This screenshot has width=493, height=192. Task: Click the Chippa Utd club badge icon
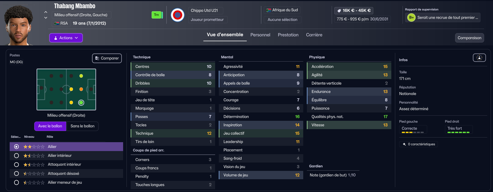point(177,15)
